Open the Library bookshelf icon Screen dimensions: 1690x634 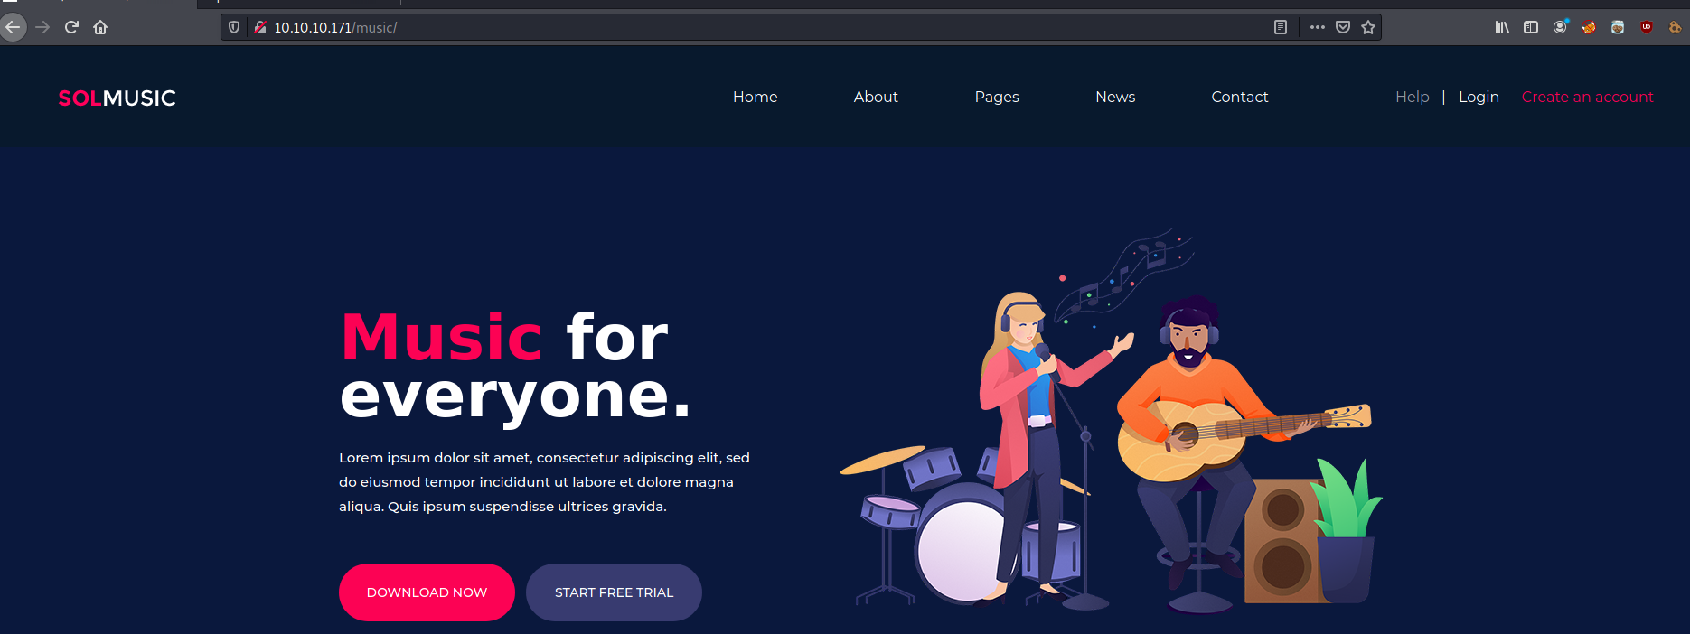(1502, 27)
